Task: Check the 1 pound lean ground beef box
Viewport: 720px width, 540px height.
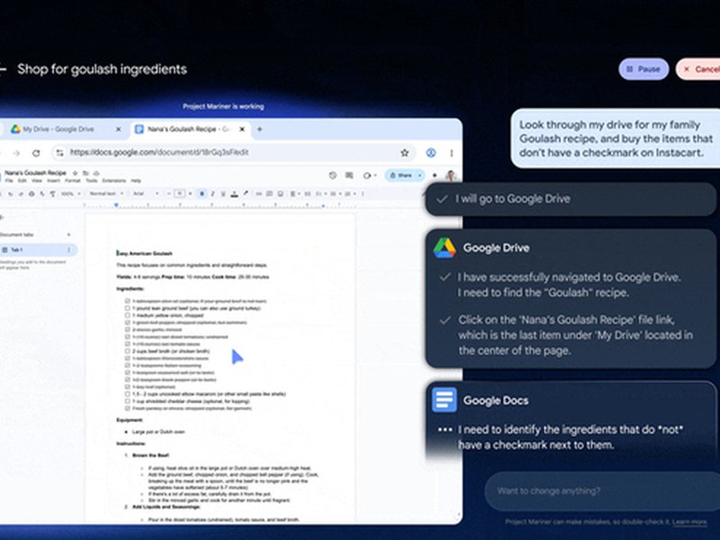Action: pos(127,308)
